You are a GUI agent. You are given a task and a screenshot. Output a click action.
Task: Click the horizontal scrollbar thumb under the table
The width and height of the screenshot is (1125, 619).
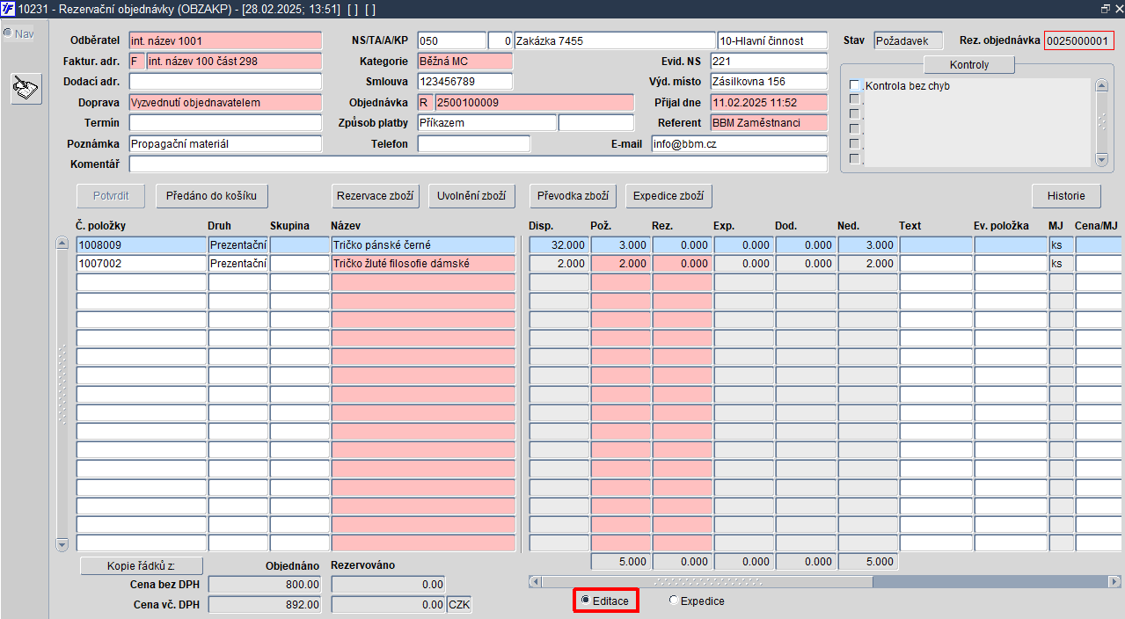(x=707, y=581)
